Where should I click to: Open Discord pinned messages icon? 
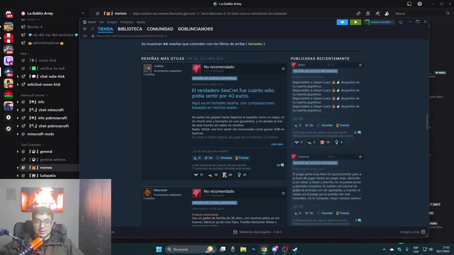[x=377, y=13]
